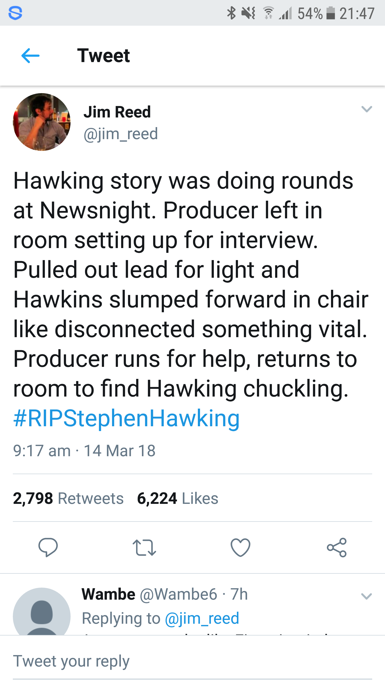Open the @jim_reed mention in reply
Screen dimensions: 385x685
202,618
